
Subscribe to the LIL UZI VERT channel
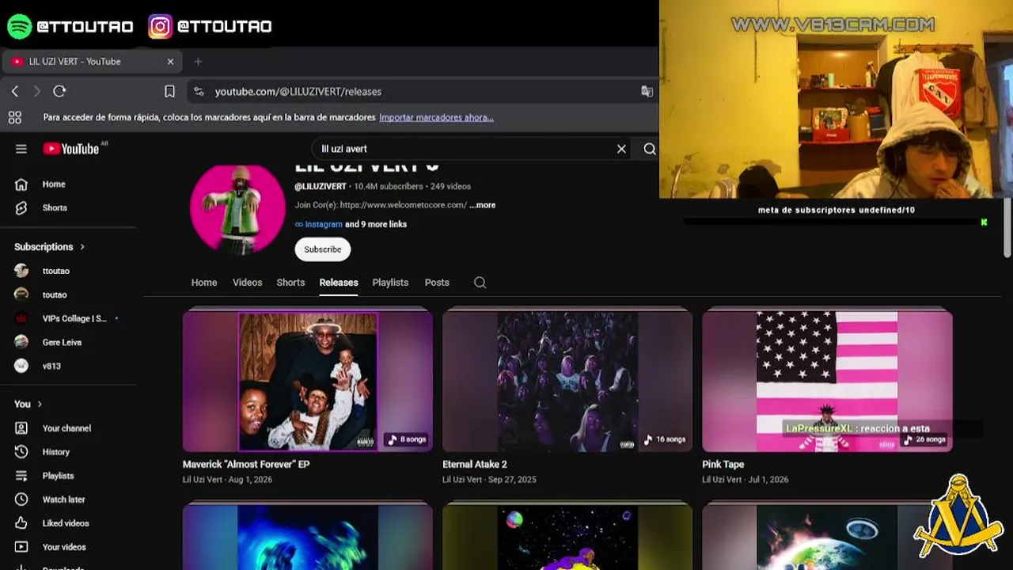pos(323,249)
